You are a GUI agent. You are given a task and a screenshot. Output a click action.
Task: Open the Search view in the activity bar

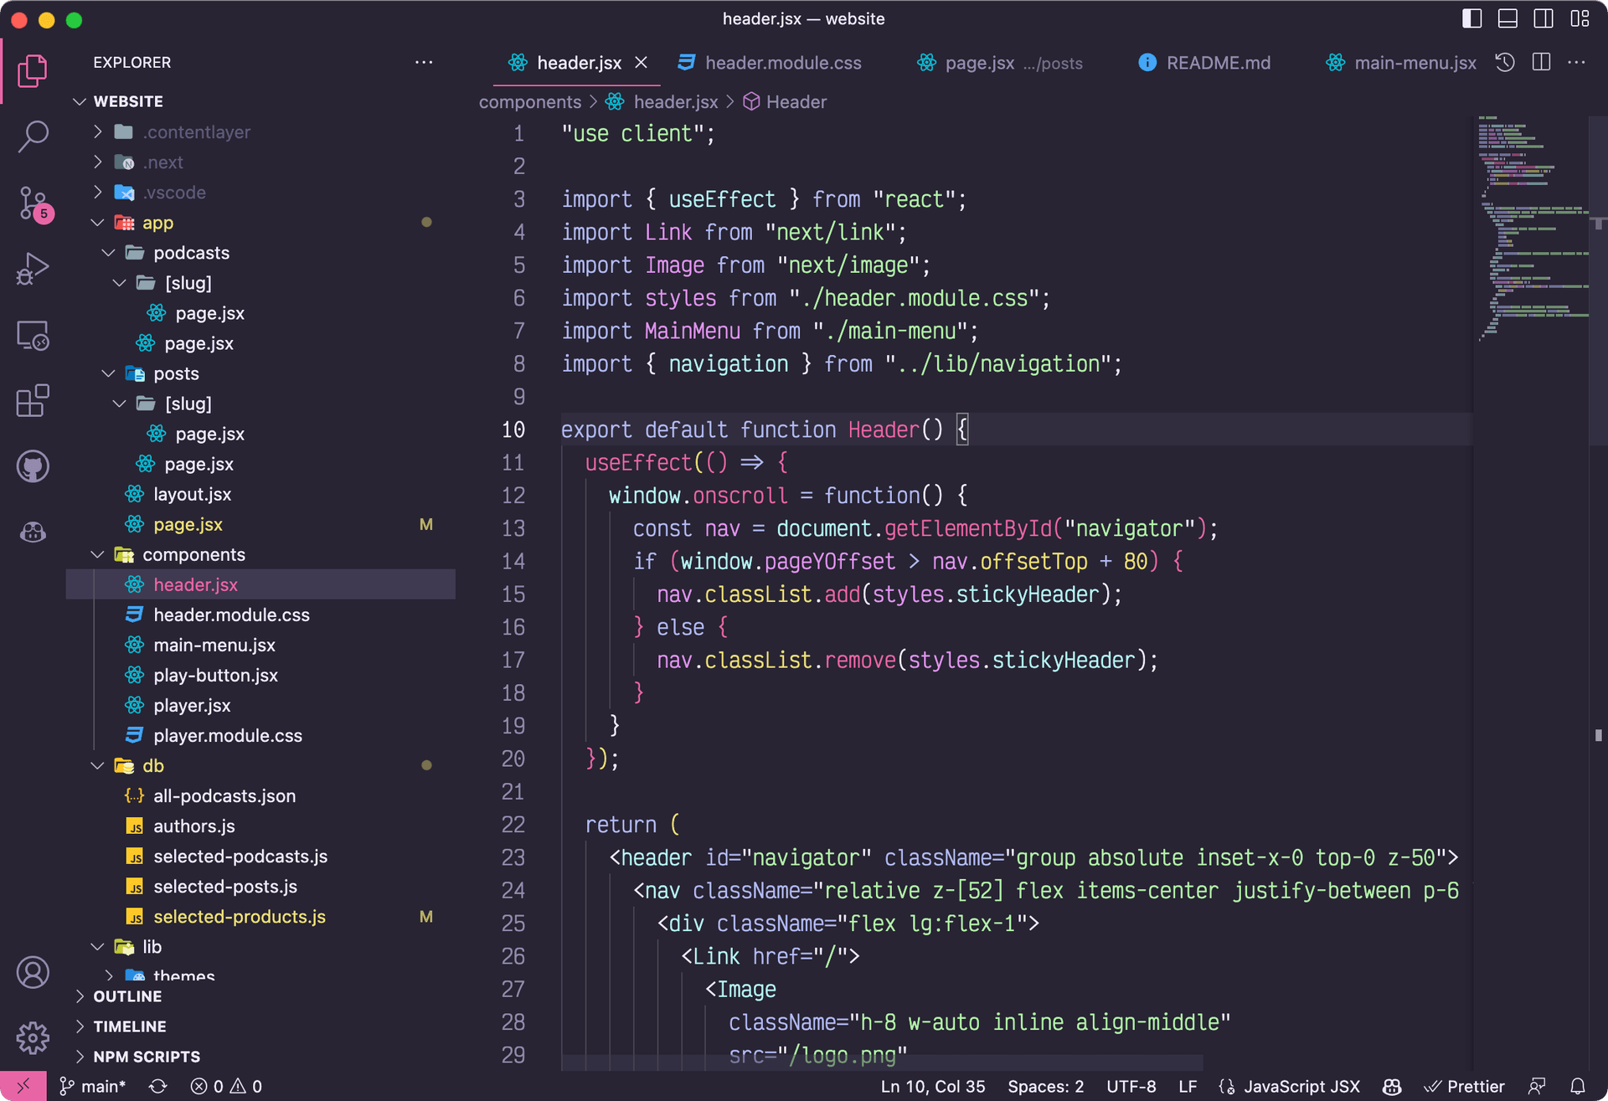point(32,136)
